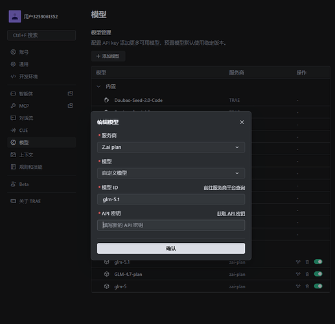Disable the GLM-4.7-plan model toggle
This screenshot has width=335, height=324.
(318, 274)
